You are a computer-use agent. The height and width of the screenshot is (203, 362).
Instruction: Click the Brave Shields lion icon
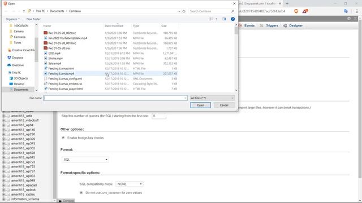coord(296,11)
